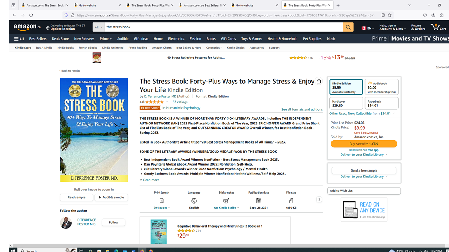
Task: Close the Amazon.com.au Best Sellers tab
Action: [224, 5]
